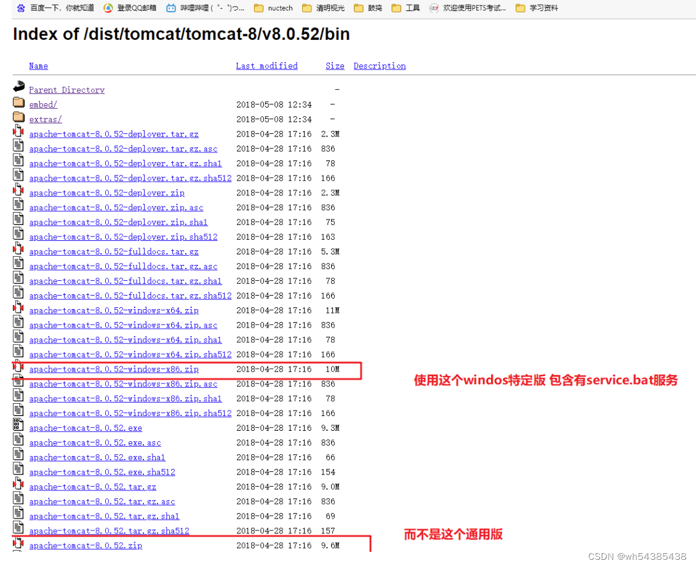This screenshot has width=696, height=566.
Task: Click text icon for fulldocs.tar.gz.sha1
Action: [18, 278]
